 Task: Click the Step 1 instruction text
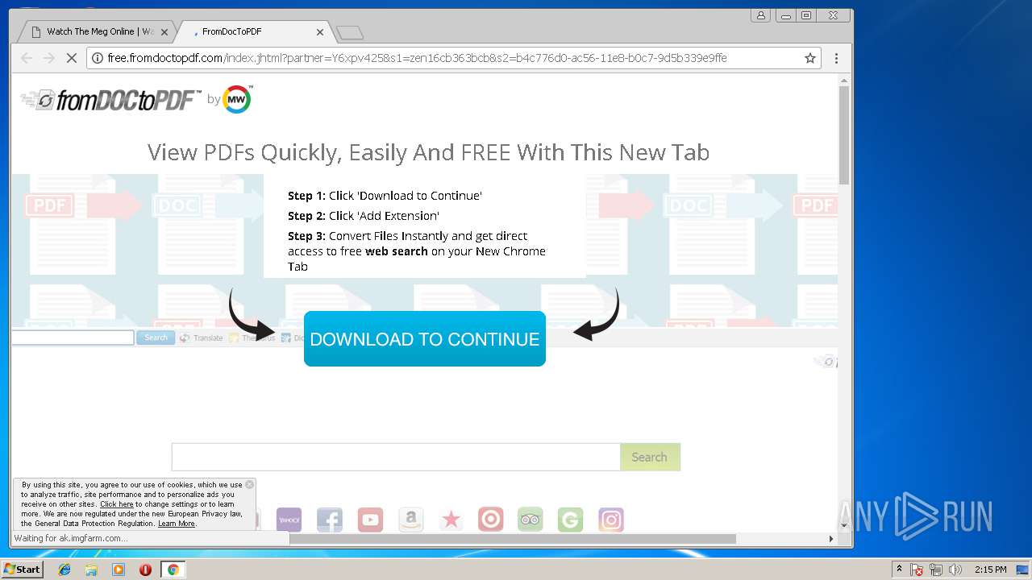(385, 196)
